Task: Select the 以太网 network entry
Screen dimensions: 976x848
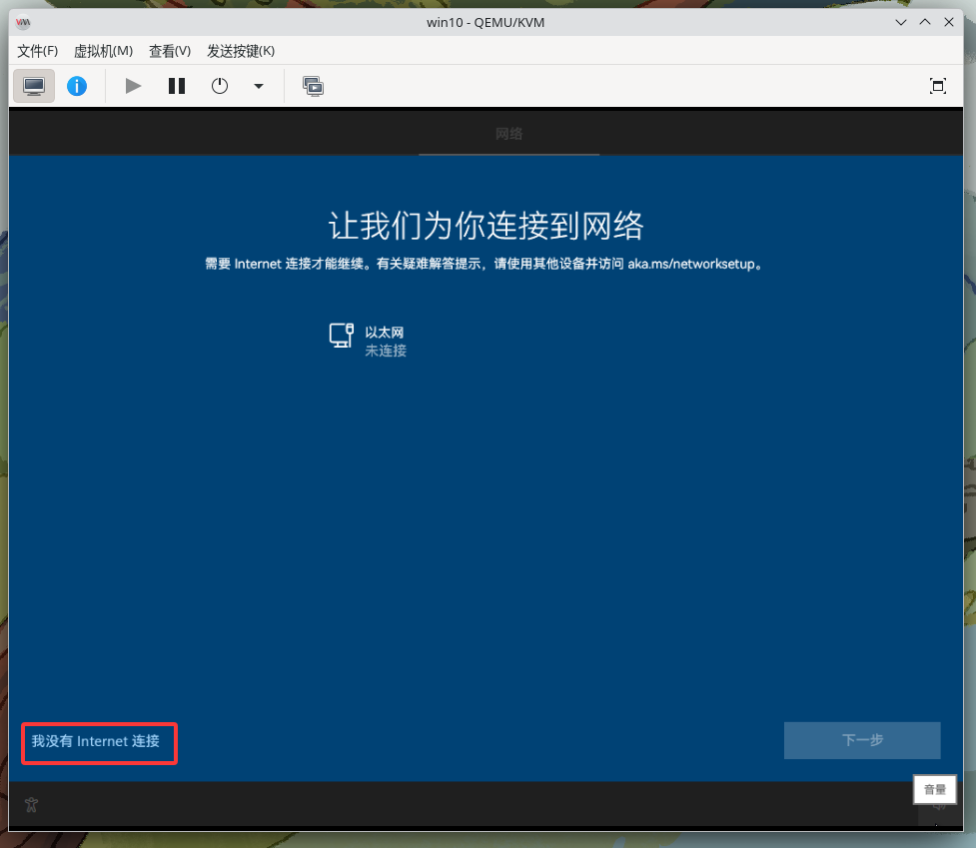Action: [x=368, y=341]
